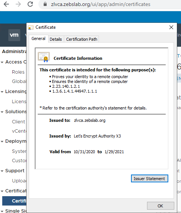181x213 pixels.
Task: Open Licenses in the sidebar
Action: 19,101
